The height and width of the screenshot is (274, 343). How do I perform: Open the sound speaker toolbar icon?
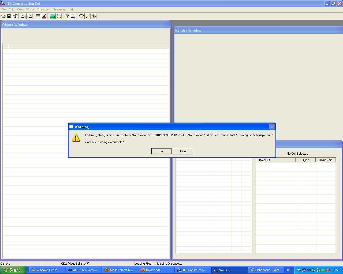tap(94, 16)
